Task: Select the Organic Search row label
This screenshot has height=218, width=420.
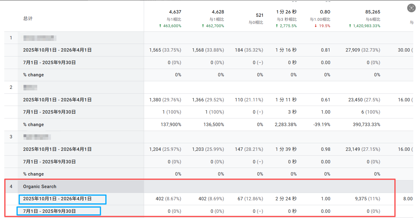Action: (x=40, y=187)
